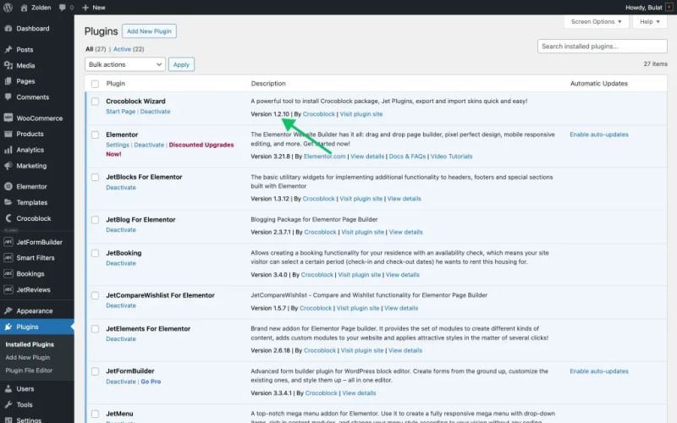The width and height of the screenshot is (677, 423).
Task: Click the JetFormBuilder icon in sidebar
Action: click(8, 242)
